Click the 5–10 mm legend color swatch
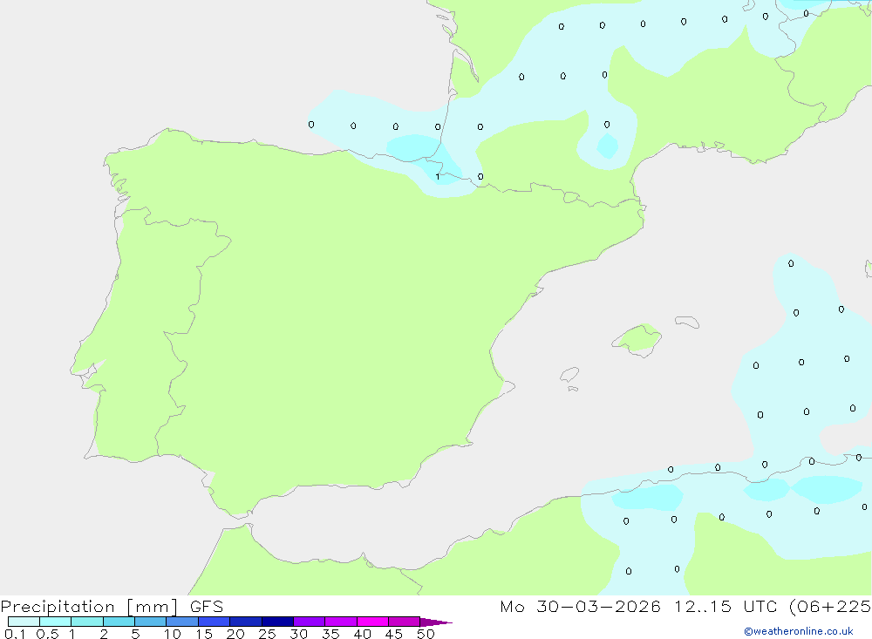This screenshot has height=639, width=872. [151, 622]
